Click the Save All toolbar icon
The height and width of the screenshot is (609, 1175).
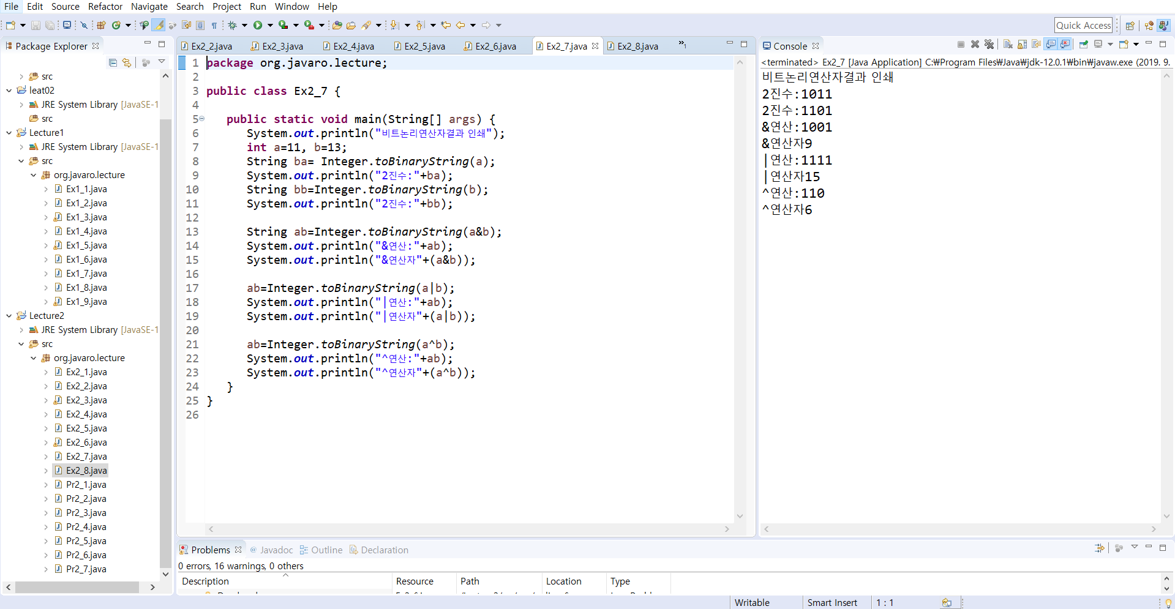[50, 25]
